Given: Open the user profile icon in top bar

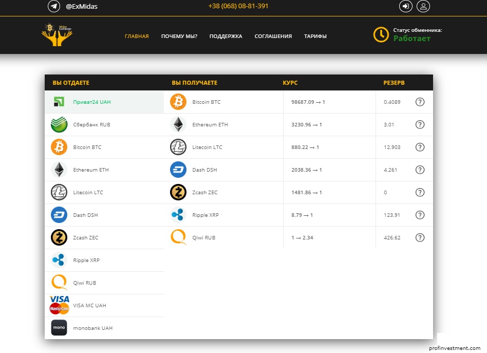Looking at the screenshot, I should (423, 6).
